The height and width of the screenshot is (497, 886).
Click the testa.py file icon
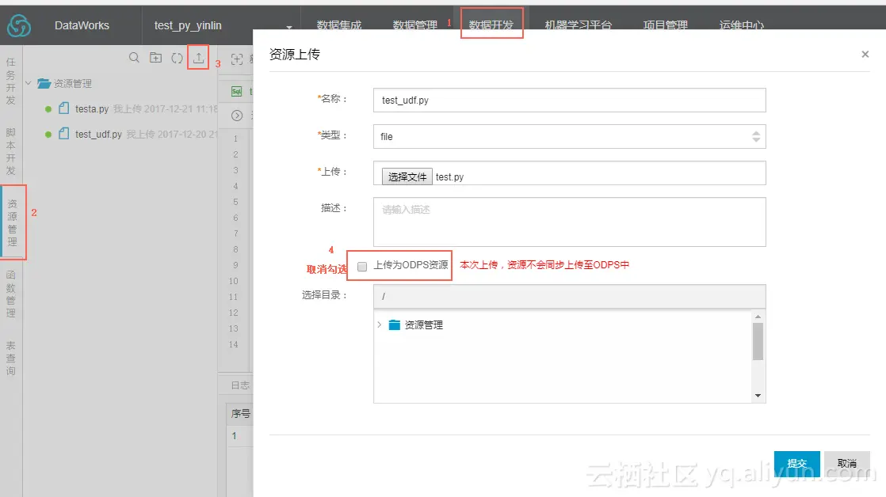pos(64,108)
